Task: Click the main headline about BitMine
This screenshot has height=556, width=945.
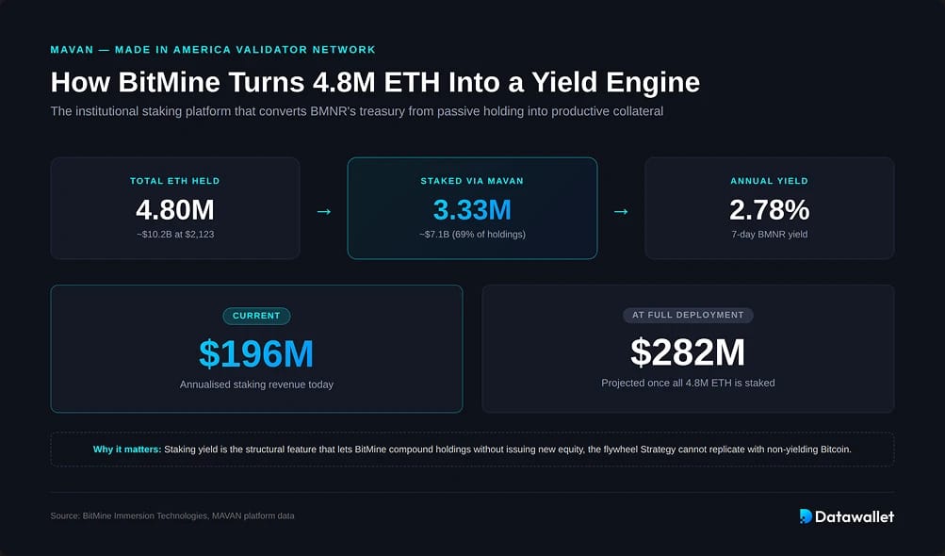Action: click(x=375, y=82)
